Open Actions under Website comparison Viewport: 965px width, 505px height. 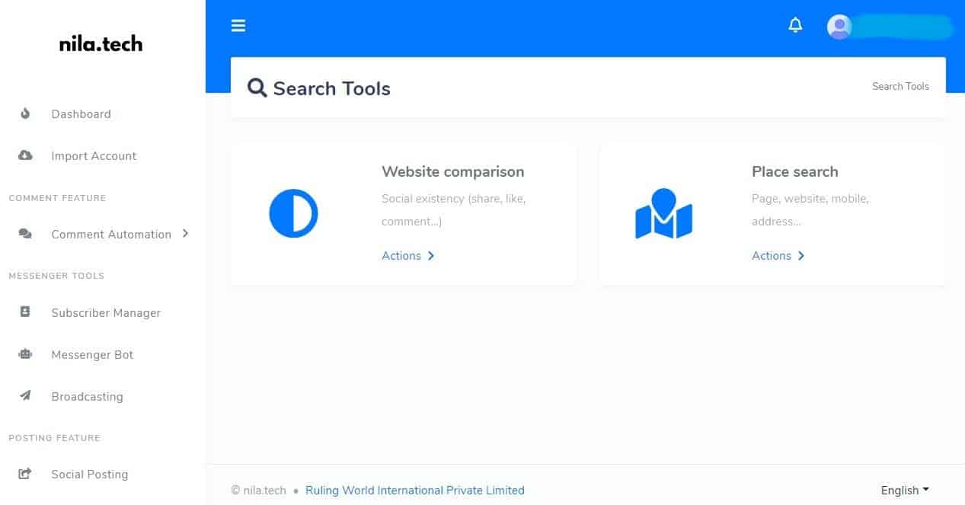pyautogui.click(x=407, y=256)
